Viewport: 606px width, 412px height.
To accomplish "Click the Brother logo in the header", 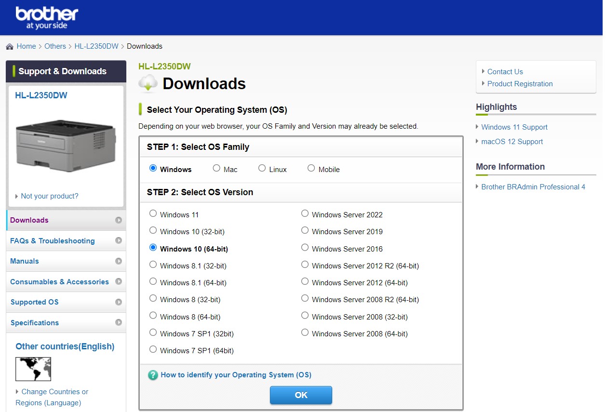I will point(46,16).
